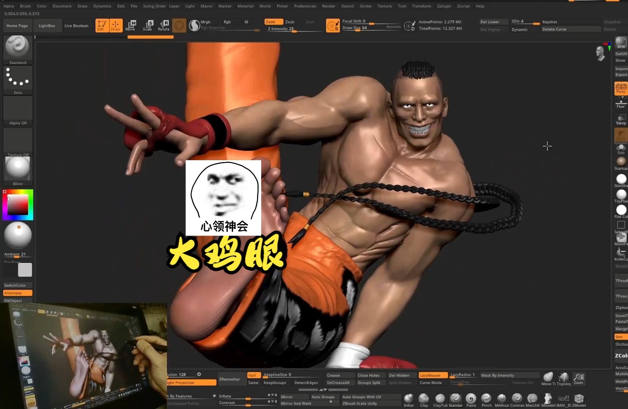Click the Groups Split button
The width and height of the screenshot is (628, 409).
pyautogui.click(x=371, y=382)
